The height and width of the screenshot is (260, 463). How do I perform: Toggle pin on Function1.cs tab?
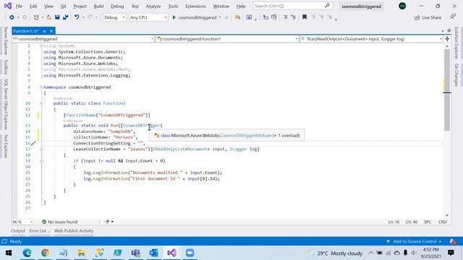click(x=44, y=31)
